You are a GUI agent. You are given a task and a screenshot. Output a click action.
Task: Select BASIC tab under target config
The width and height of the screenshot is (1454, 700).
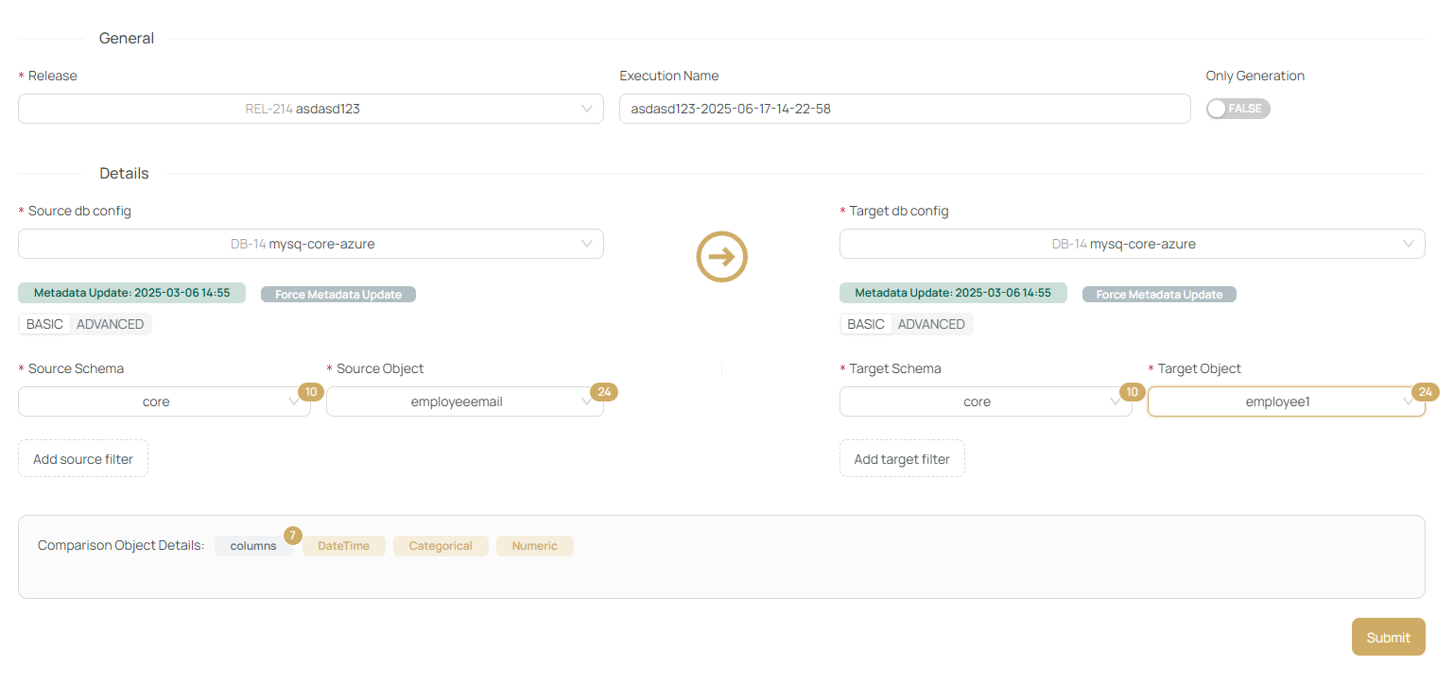(x=865, y=324)
